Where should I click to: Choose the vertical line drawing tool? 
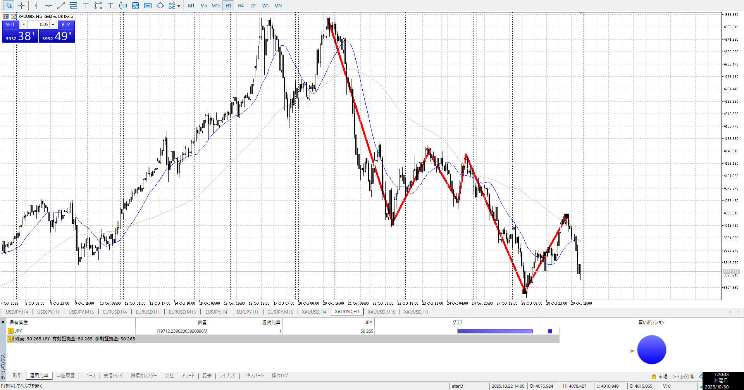[x=36, y=5]
